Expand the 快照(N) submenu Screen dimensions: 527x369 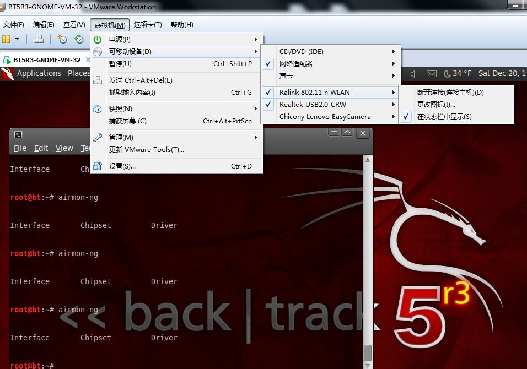pos(177,109)
